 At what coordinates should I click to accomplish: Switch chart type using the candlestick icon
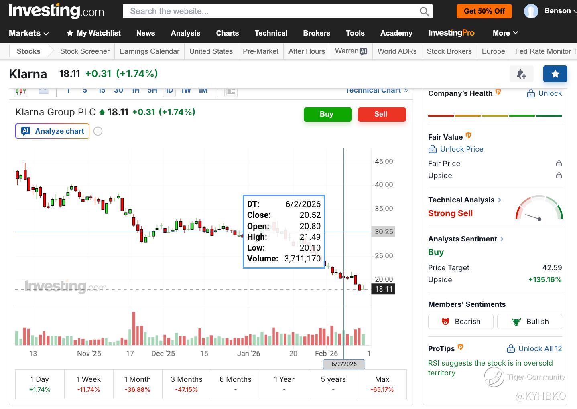(20, 91)
